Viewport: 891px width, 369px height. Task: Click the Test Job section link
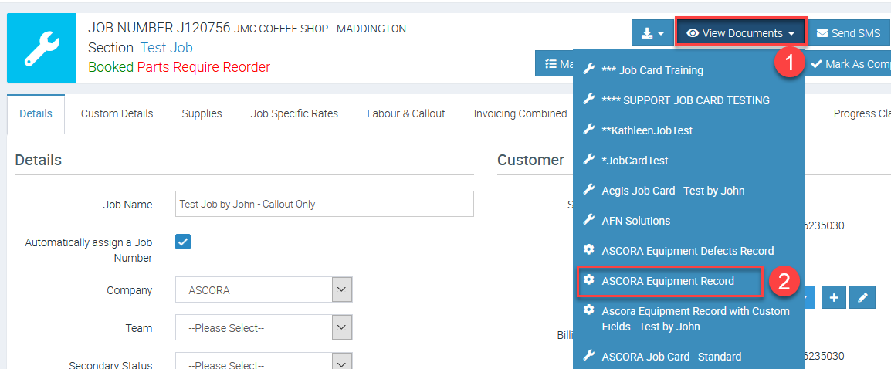166,48
